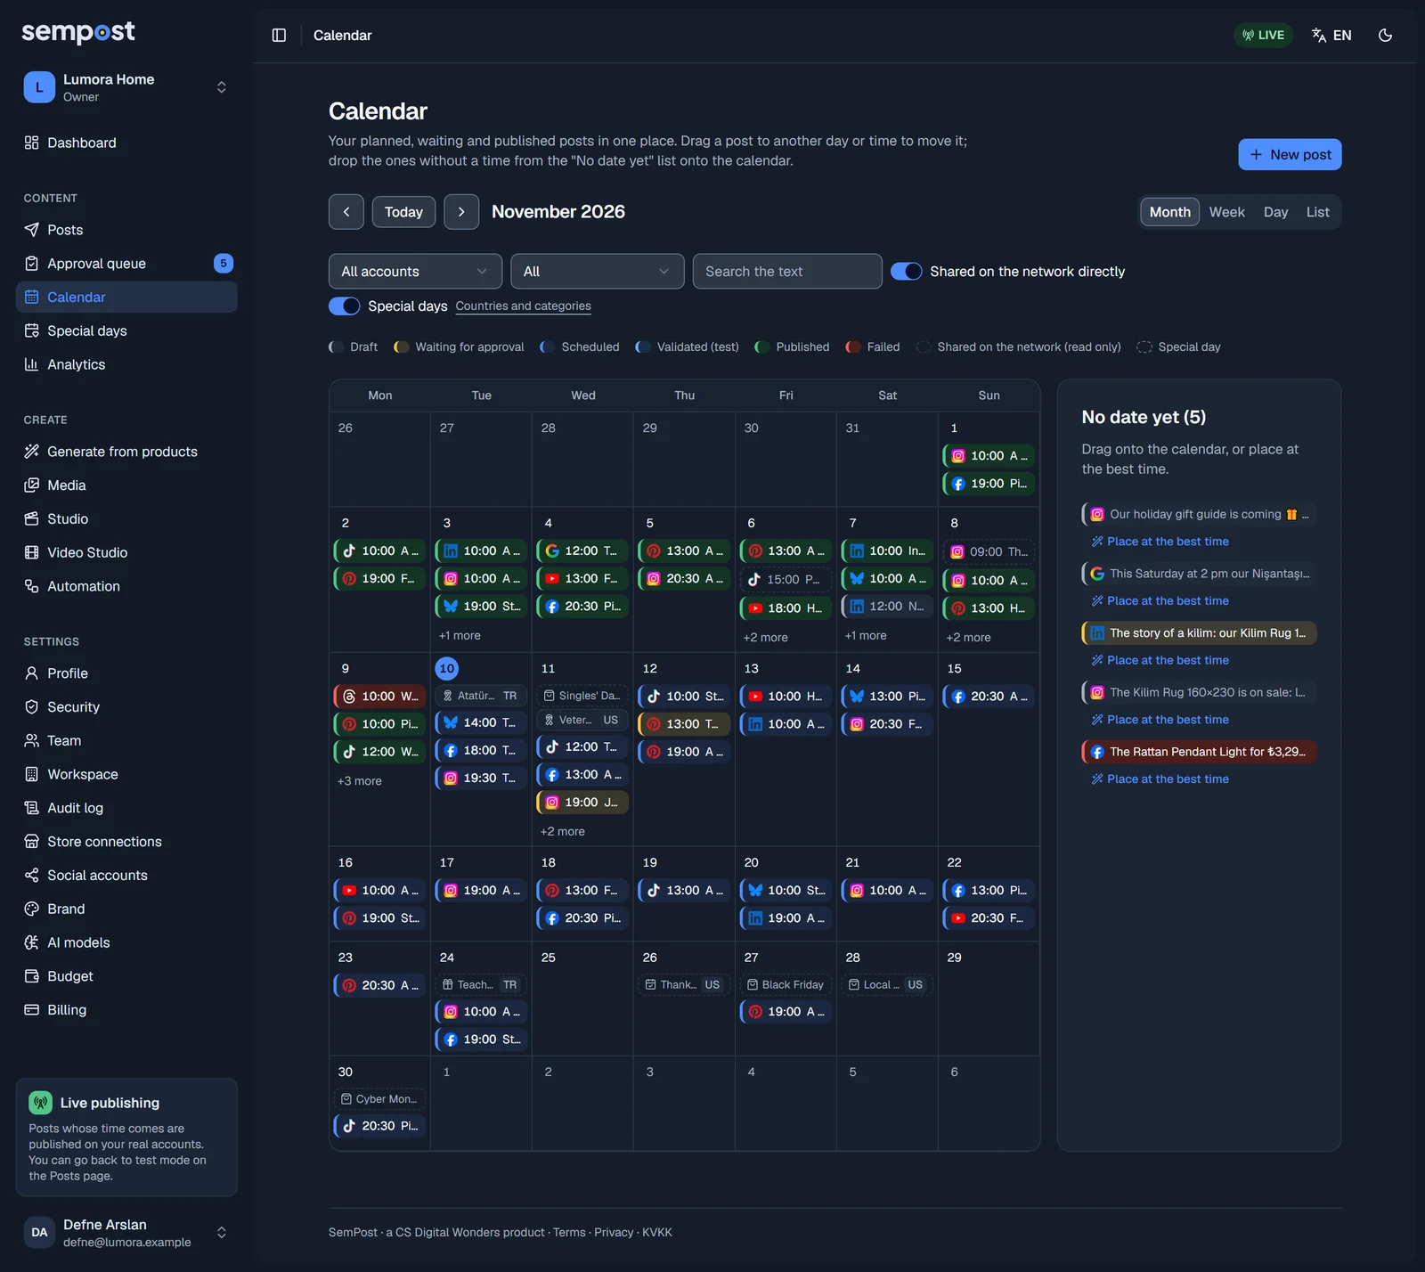This screenshot has height=1272, width=1425.
Task: Open the 12:00 Google post on November 4
Action: click(582, 551)
